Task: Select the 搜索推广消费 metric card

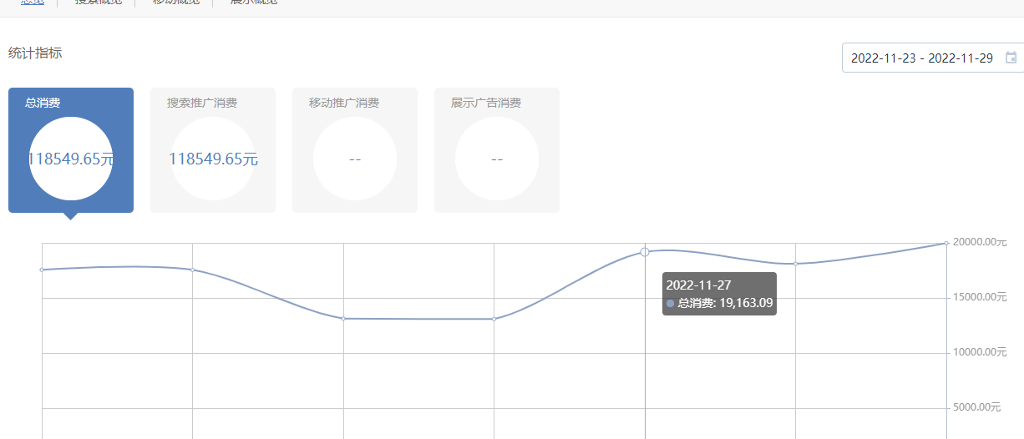Action: coord(213,150)
